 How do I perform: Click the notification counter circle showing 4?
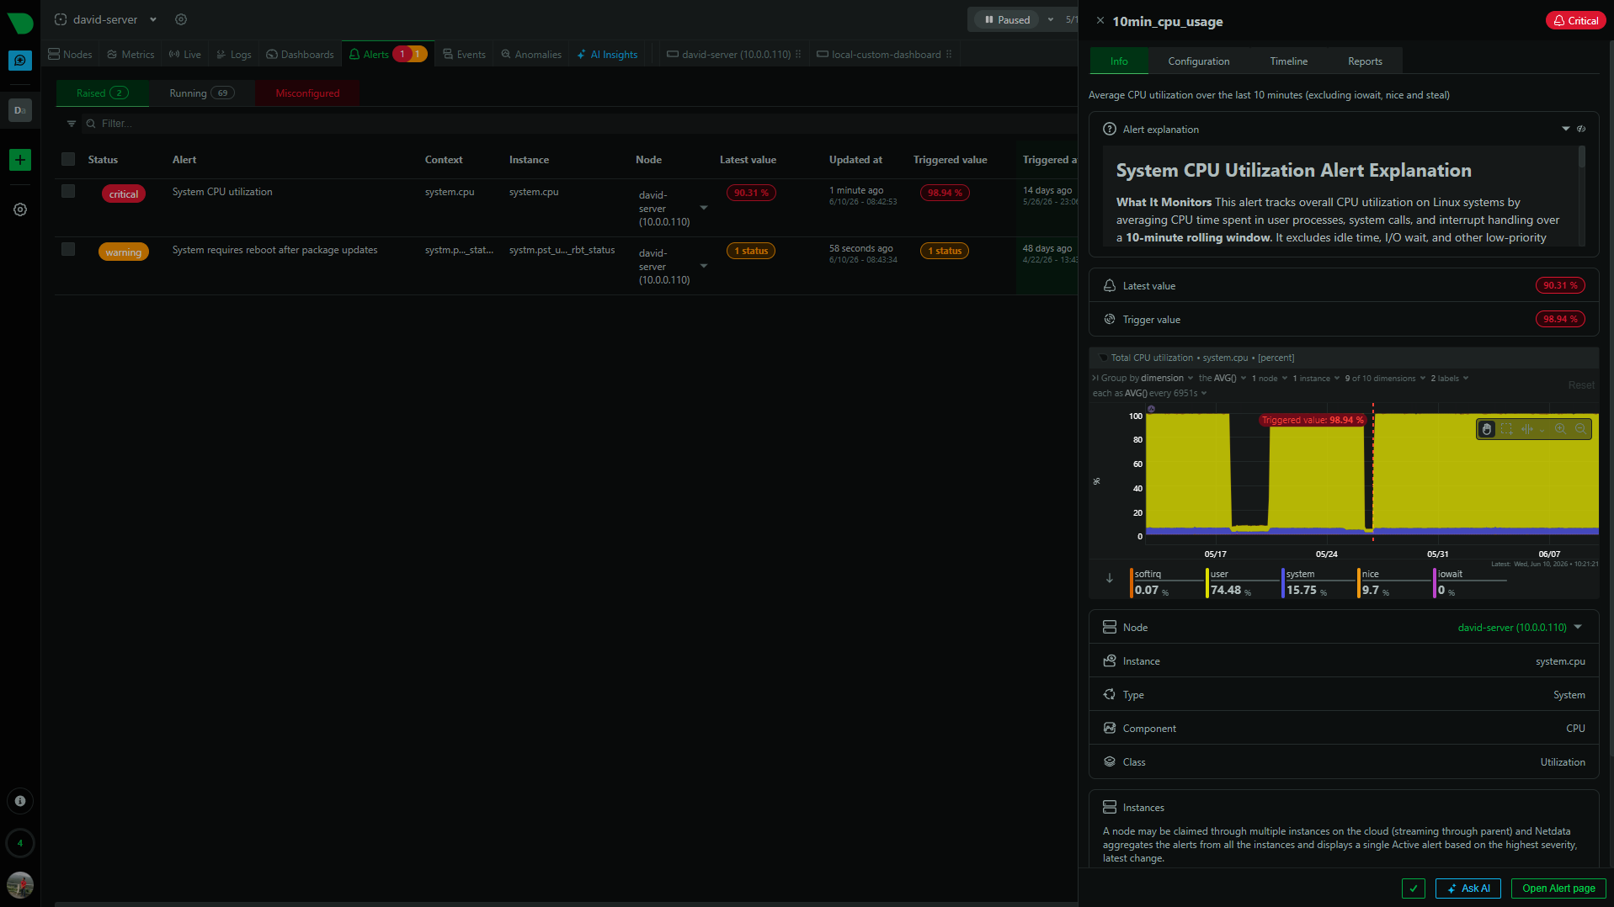coord(20,843)
